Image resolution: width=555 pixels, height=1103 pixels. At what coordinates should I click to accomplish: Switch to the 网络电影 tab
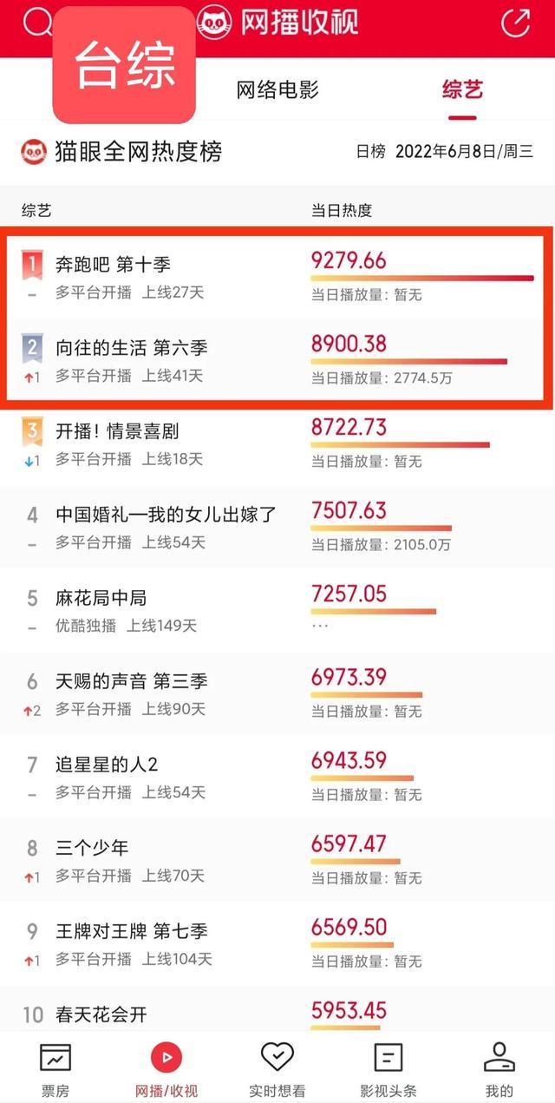coord(277,89)
